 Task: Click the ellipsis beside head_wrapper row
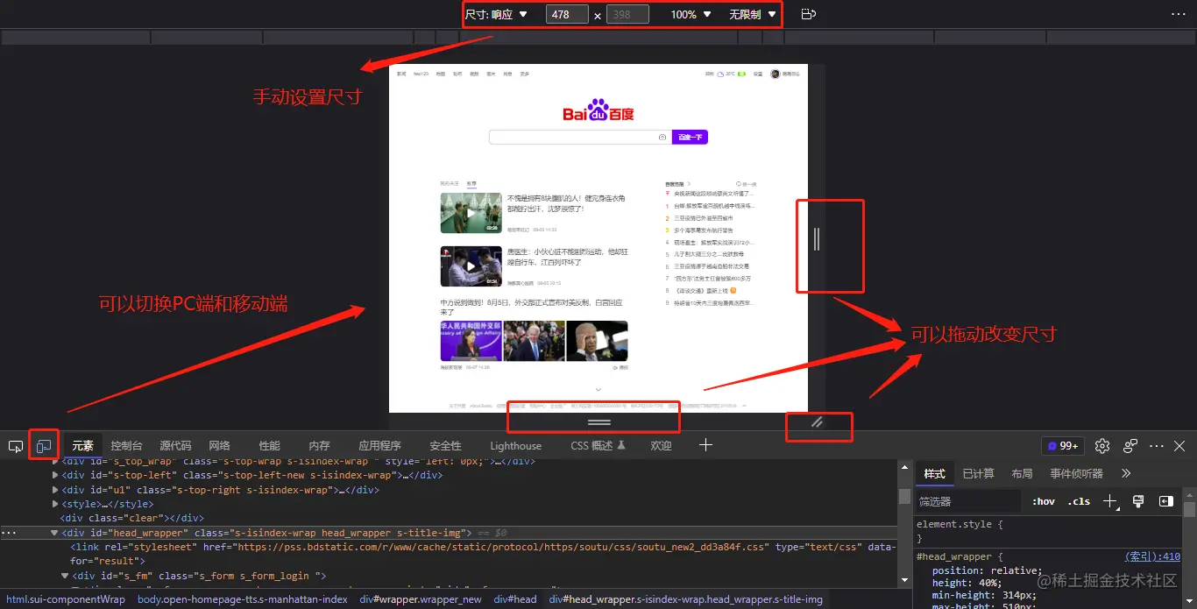[9, 533]
